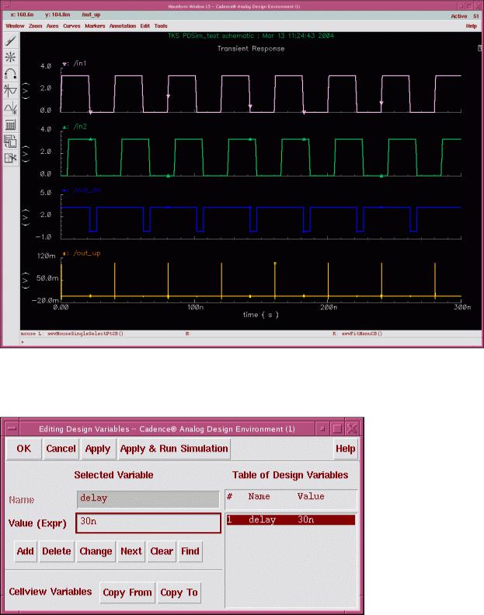Open Help menu in Waveform Window
This screenshot has width=484, height=615.
tap(471, 26)
